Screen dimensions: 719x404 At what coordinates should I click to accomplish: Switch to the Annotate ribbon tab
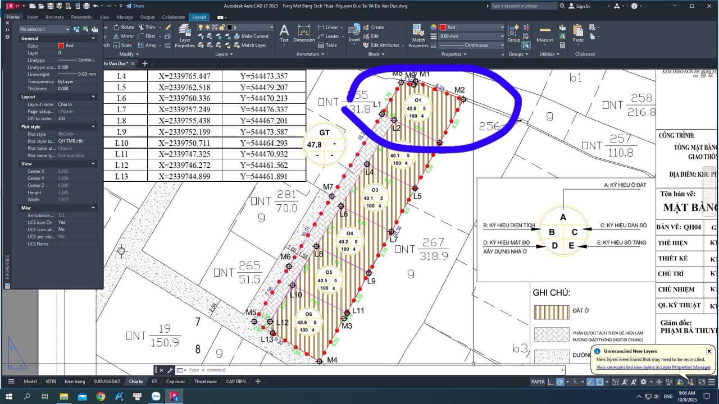point(54,17)
